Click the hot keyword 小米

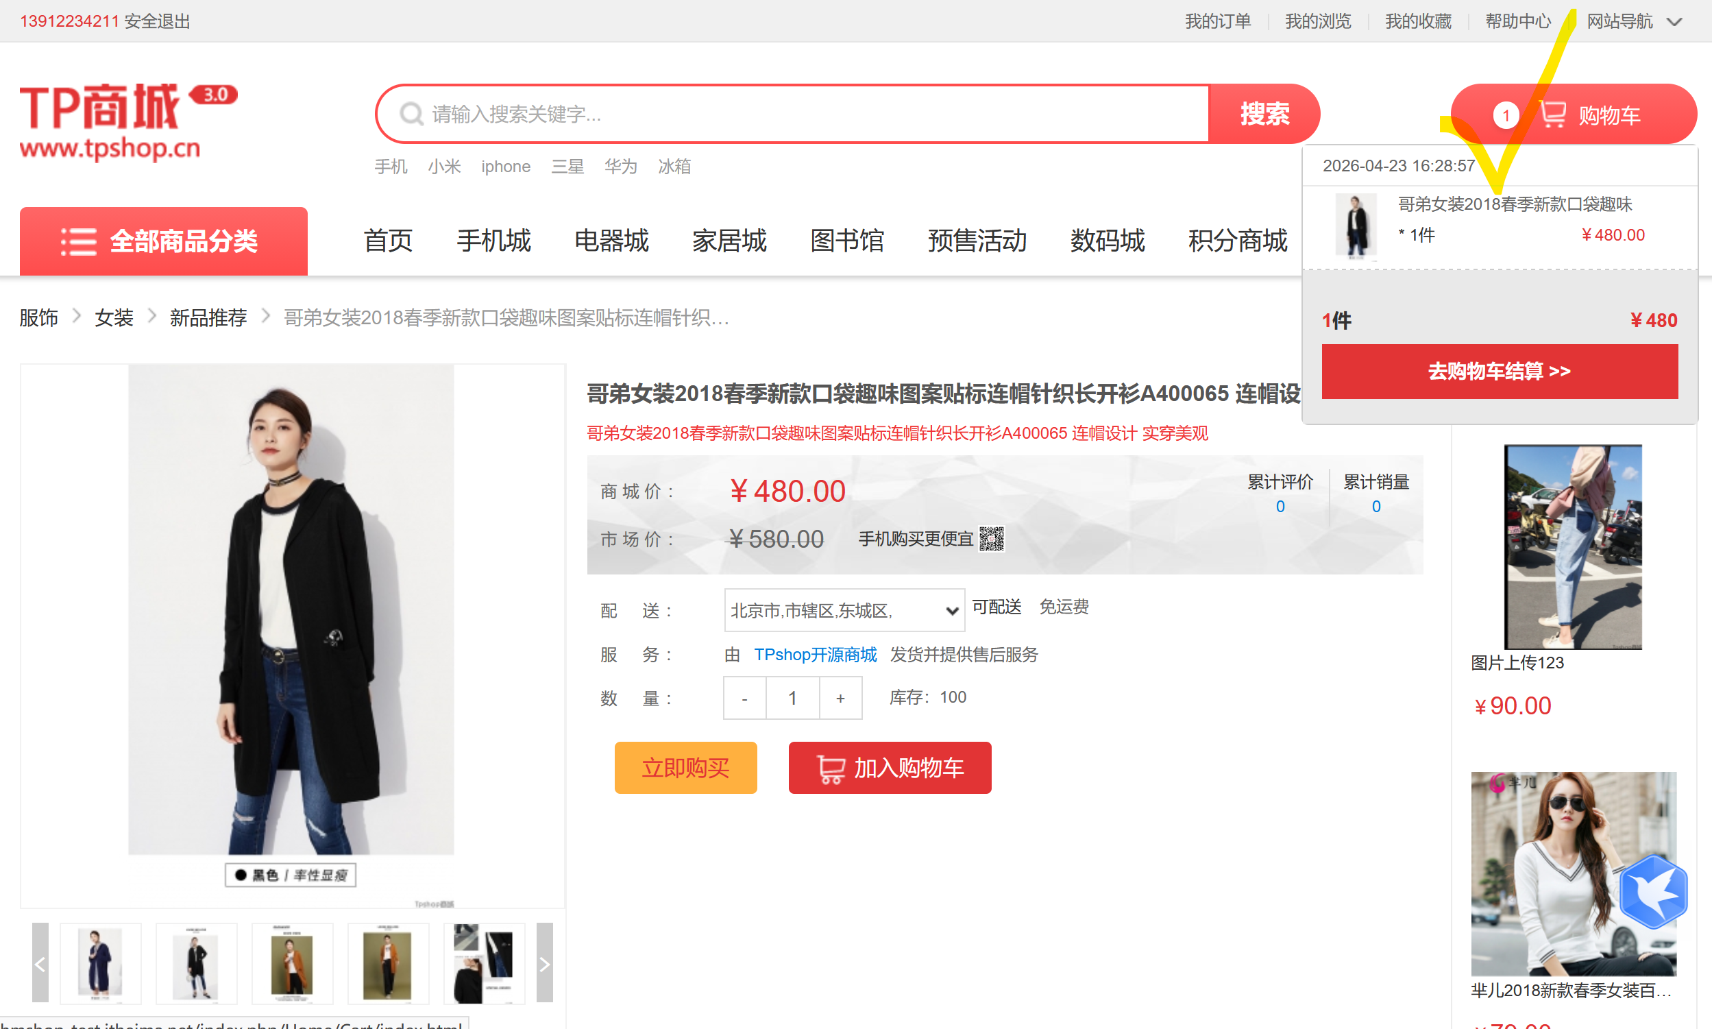(444, 167)
